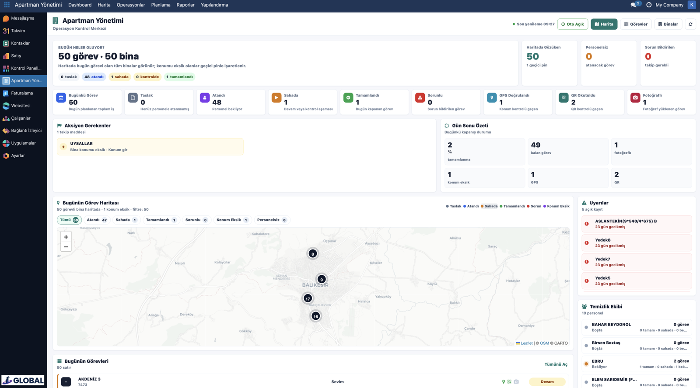Open the Mesajlaşma sidebar app

[x=23, y=18]
